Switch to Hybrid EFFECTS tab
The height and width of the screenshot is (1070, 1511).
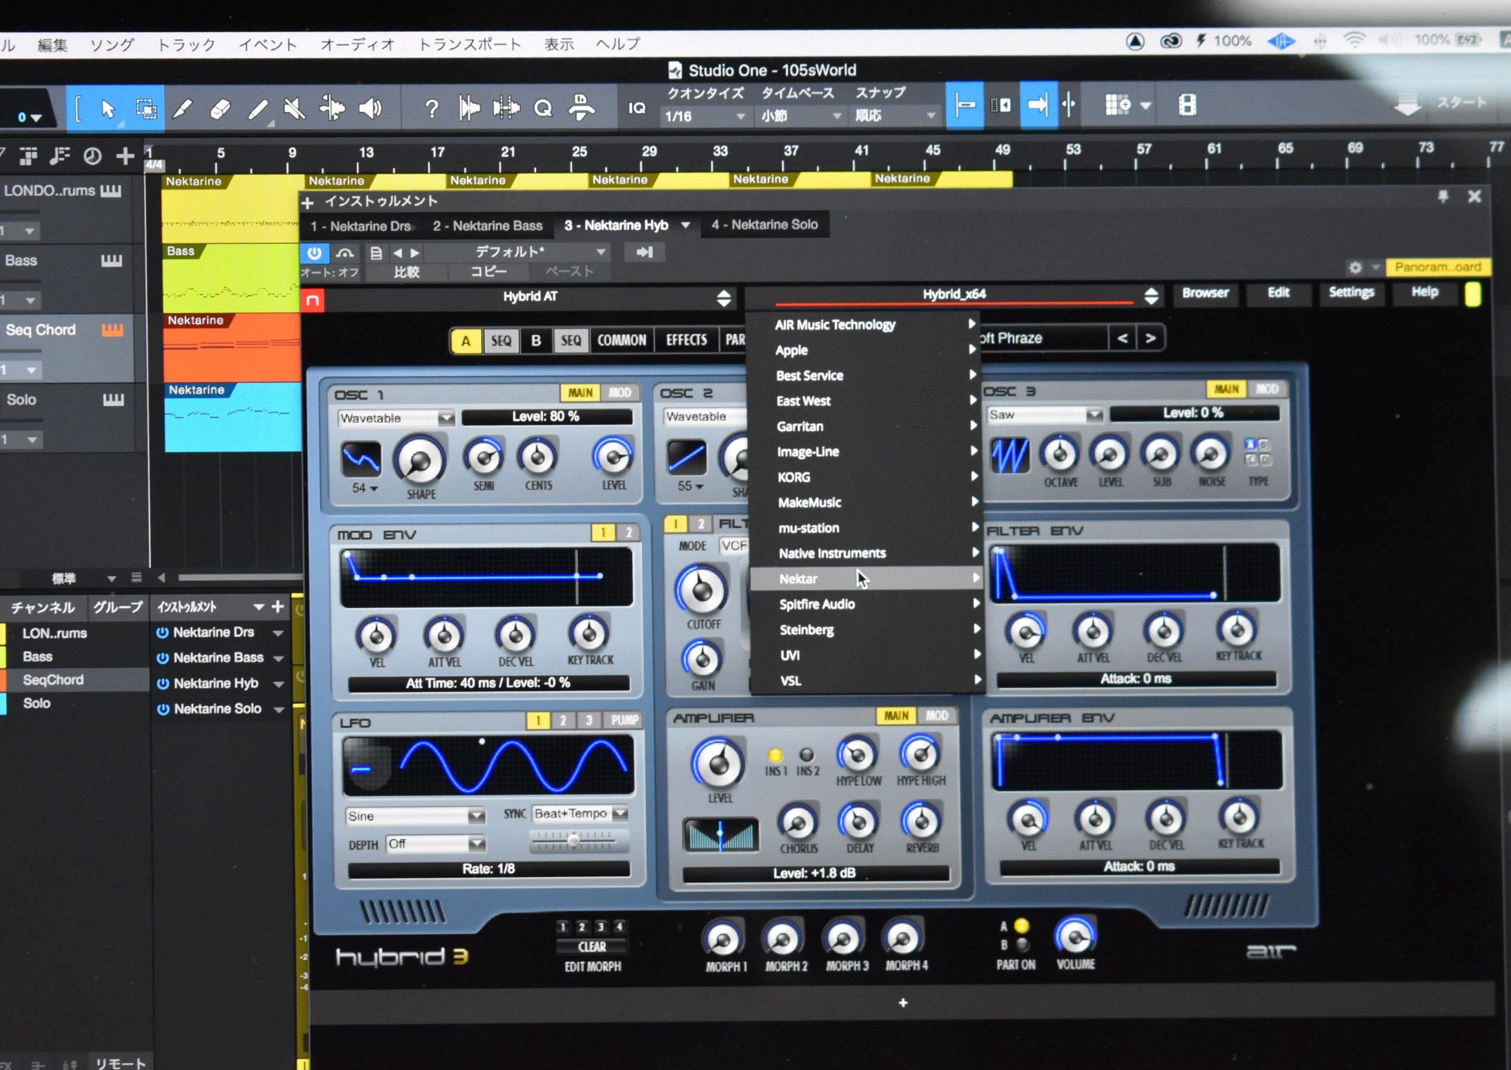(x=686, y=340)
